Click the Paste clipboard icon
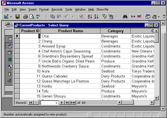This screenshot has height=118, width=167. click(x=59, y=17)
